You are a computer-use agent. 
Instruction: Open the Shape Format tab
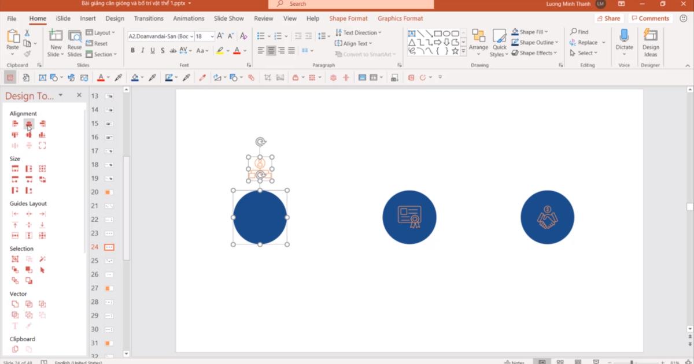pos(348,18)
